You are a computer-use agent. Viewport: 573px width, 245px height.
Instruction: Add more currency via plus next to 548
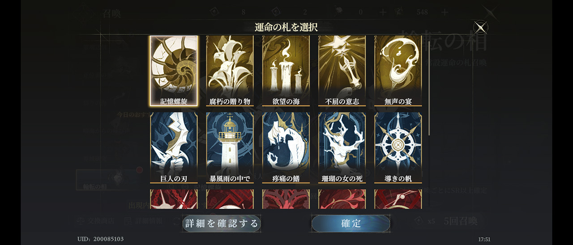[x=445, y=12]
